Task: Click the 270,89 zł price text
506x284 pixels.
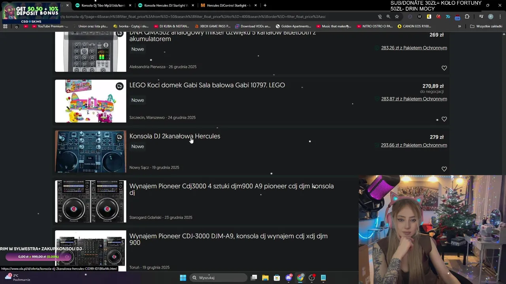Action: tap(433, 86)
